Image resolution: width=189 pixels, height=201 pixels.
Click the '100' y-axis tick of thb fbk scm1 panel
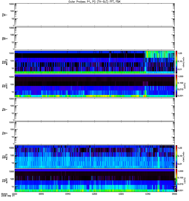pyautogui.click(x=12, y=84)
